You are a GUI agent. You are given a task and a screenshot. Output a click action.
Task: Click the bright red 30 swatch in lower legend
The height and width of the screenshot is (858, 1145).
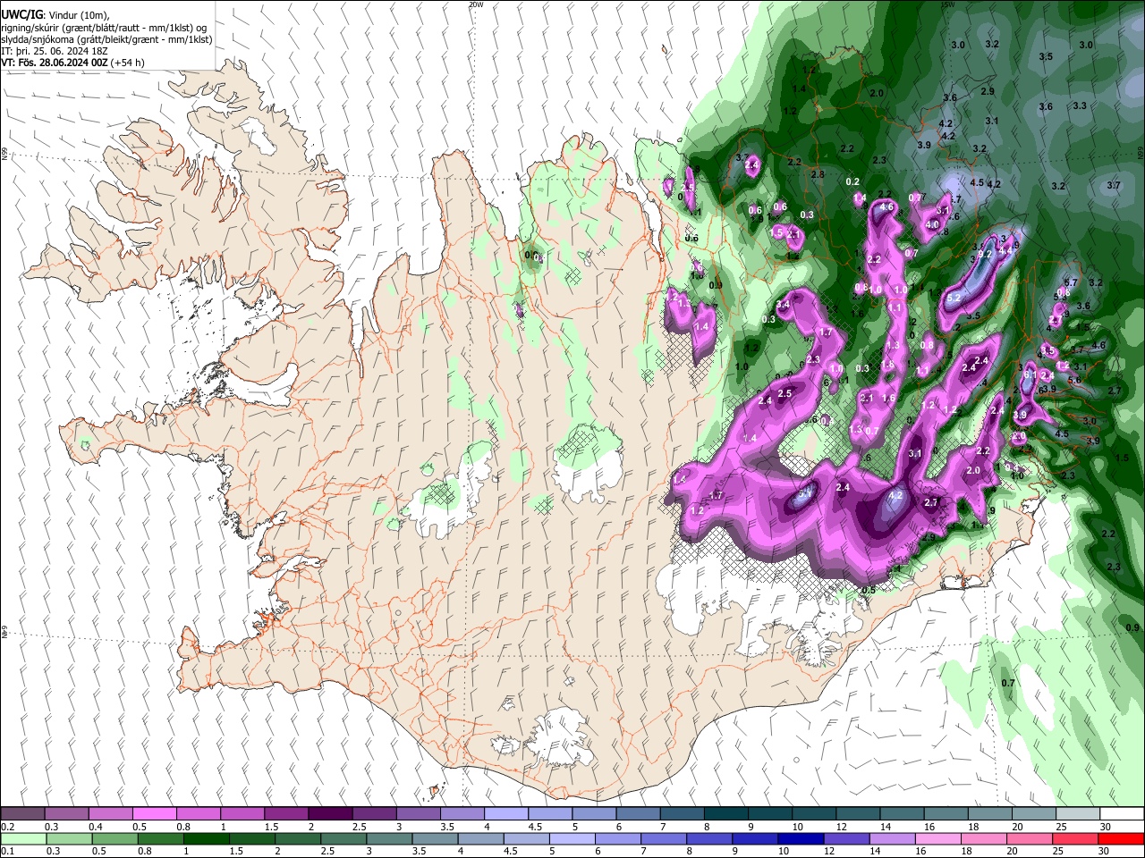point(1122,839)
